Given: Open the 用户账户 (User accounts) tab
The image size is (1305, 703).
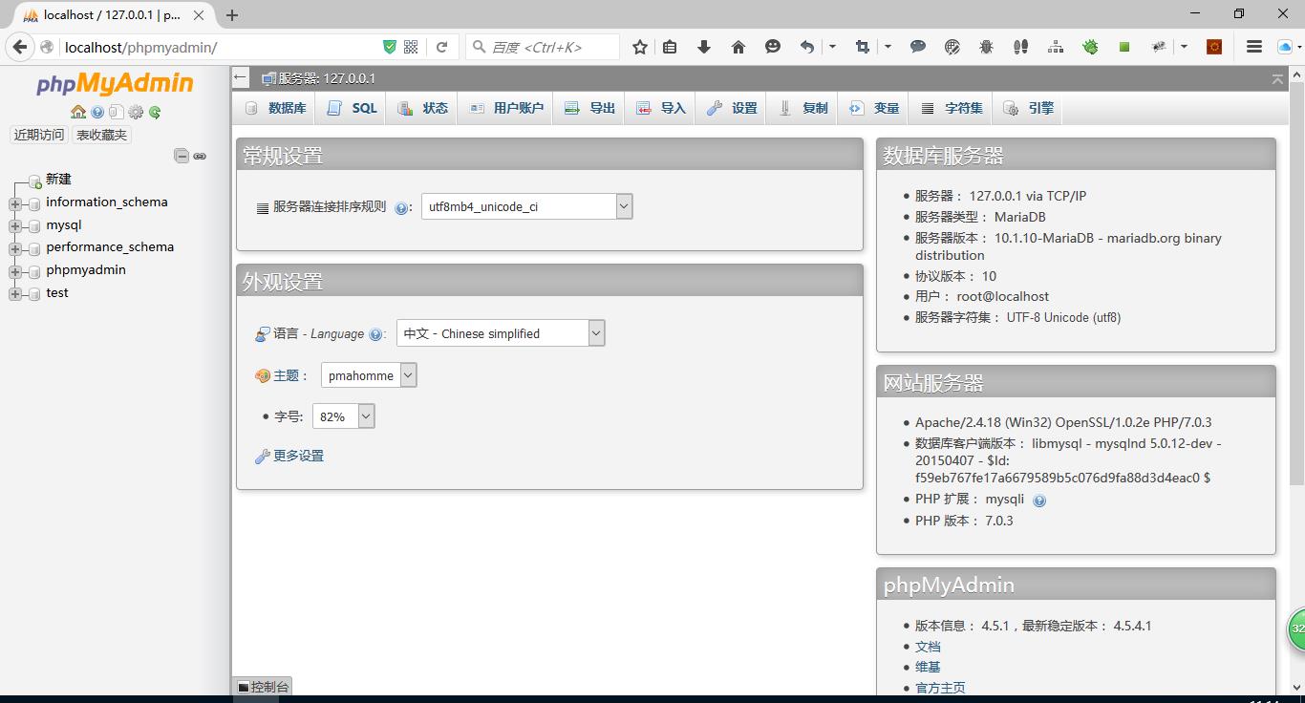Looking at the screenshot, I should pyautogui.click(x=505, y=108).
